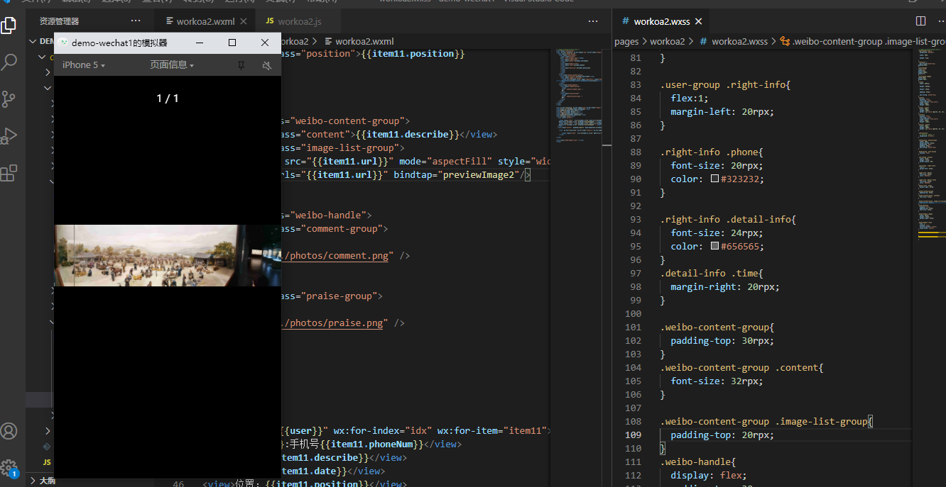Open the Source Control view
Image resolution: width=946 pixels, height=487 pixels.
9,99
